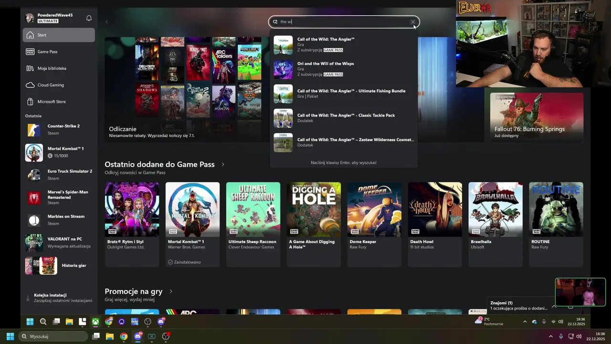Click the Wyszukaj taskbar search box
The width and height of the screenshot is (611, 344).
coord(54,336)
